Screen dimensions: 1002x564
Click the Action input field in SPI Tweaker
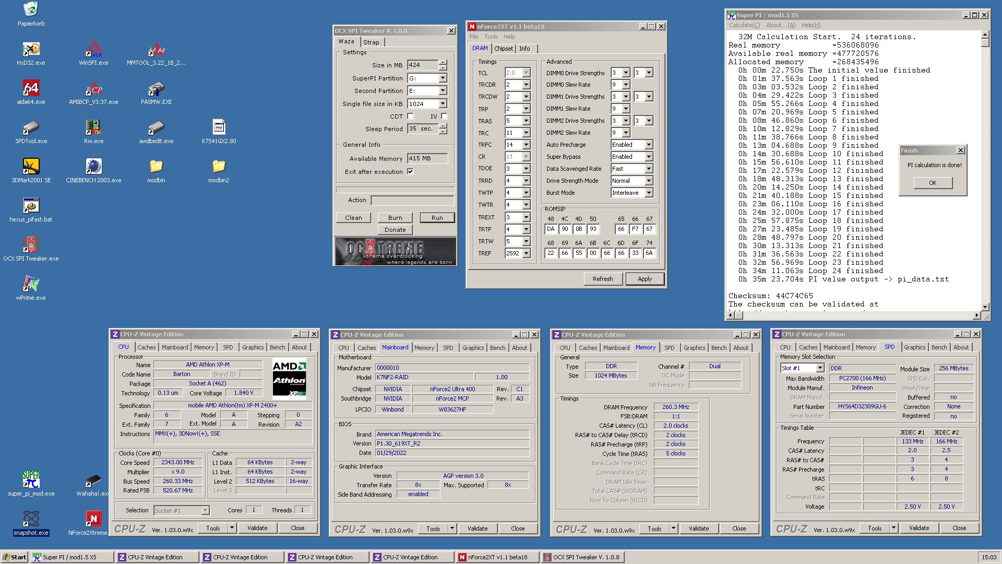pos(412,200)
